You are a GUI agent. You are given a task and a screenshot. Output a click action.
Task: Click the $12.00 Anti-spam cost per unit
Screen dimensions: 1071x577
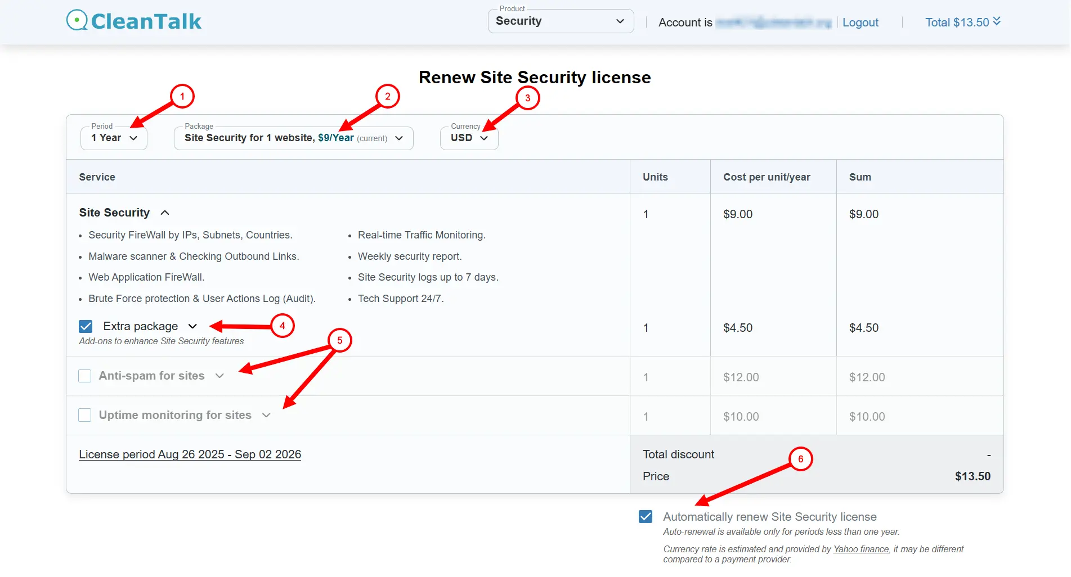pos(741,377)
